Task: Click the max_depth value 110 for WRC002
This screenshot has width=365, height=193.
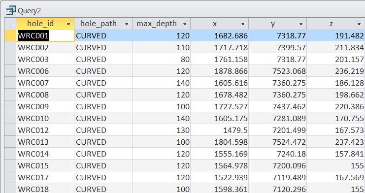Action: 161,47
